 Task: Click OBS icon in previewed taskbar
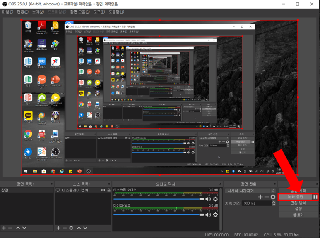click(88, 171)
